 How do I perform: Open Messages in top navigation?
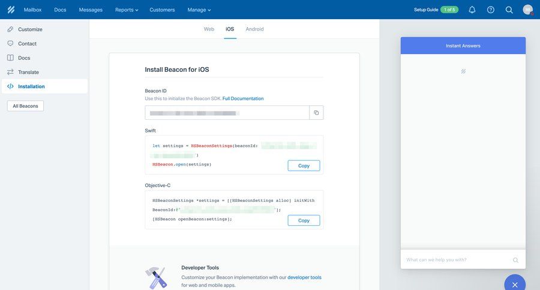pyautogui.click(x=91, y=10)
